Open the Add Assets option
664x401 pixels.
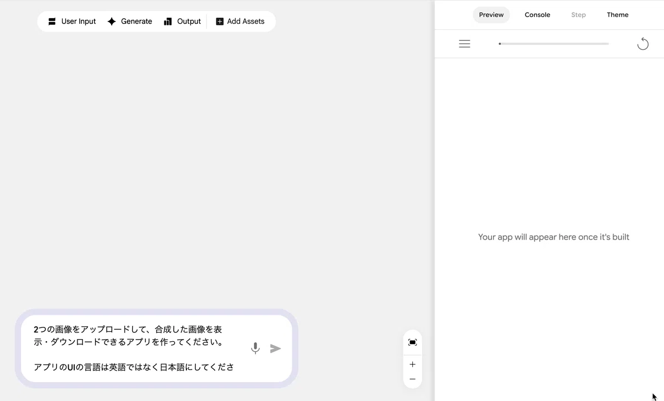click(x=240, y=22)
